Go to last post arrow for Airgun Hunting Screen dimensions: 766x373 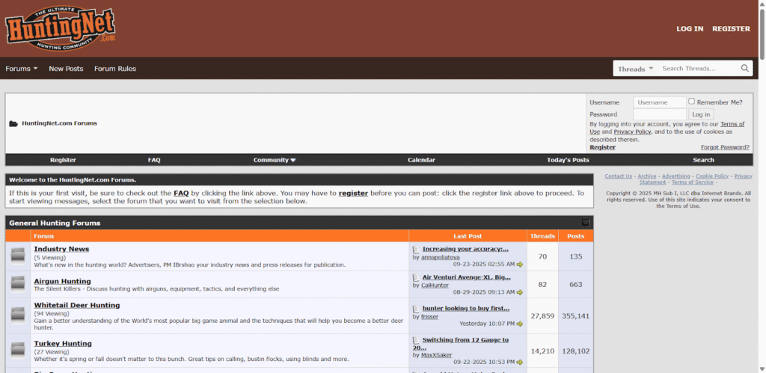point(520,292)
